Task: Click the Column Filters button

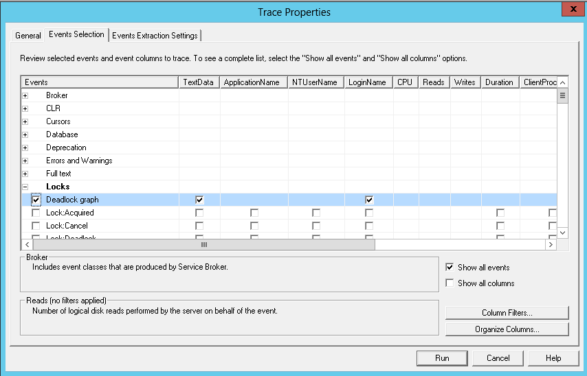Action: [x=507, y=313]
